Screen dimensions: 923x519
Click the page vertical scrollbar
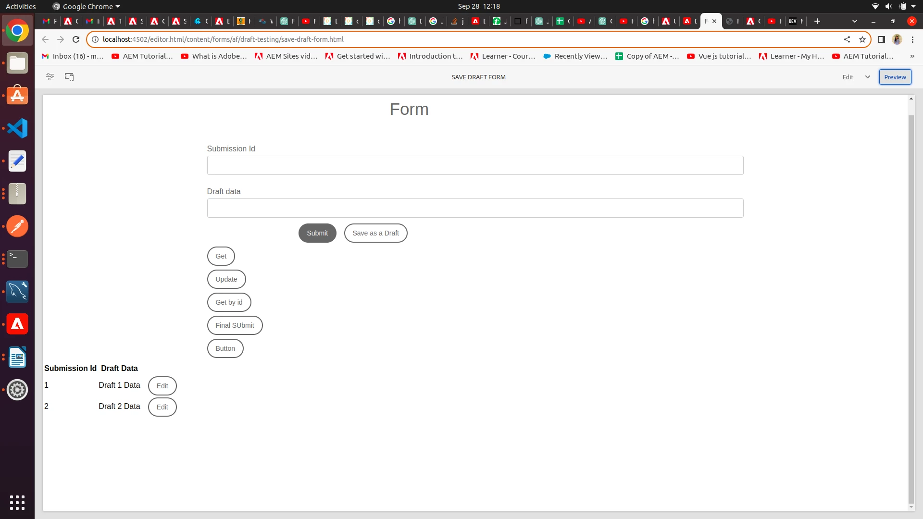(x=911, y=308)
